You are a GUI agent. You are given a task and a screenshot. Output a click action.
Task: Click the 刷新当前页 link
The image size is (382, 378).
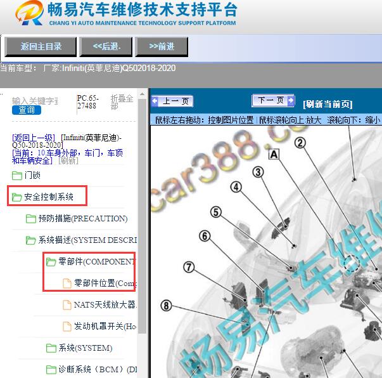[328, 104]
